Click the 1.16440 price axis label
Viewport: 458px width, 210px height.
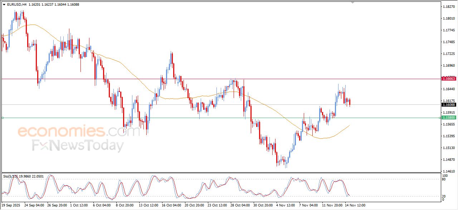coord(448,89)
